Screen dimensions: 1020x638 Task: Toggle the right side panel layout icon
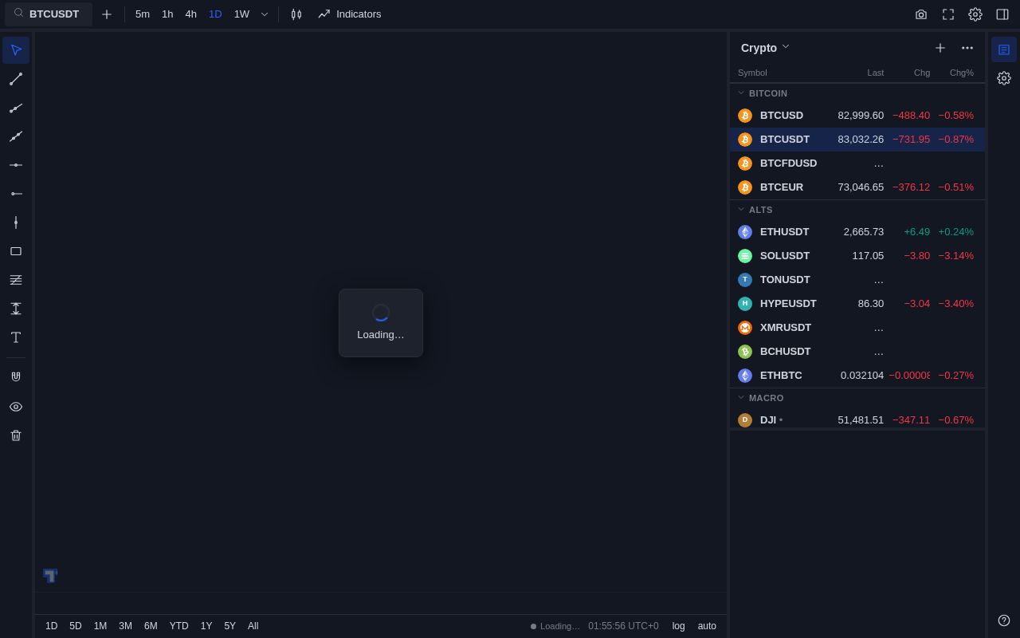click(1002, 14)
